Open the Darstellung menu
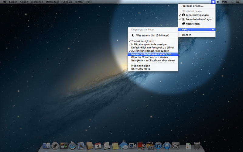The image size is (243, 152). [x=53, y=2]
